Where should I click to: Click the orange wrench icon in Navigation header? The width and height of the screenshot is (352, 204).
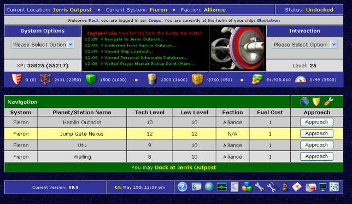click(328, 102)
